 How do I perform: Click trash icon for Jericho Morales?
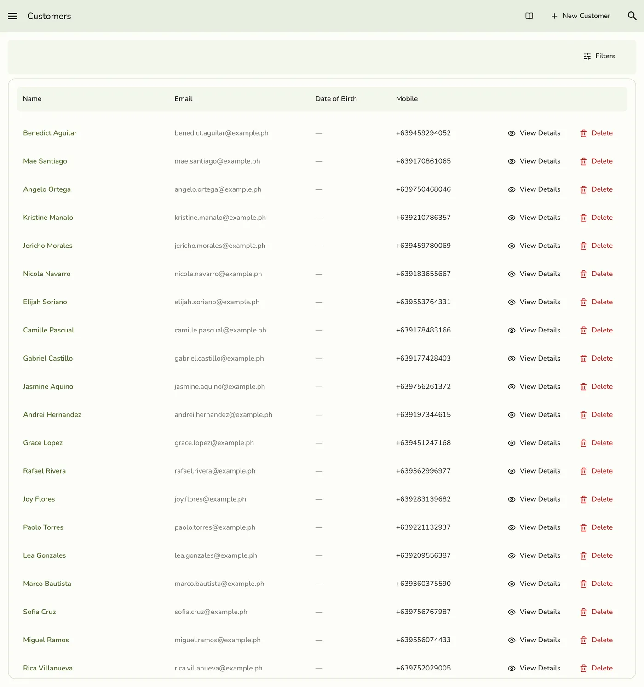pyautogui.click(x=583, y=246)
